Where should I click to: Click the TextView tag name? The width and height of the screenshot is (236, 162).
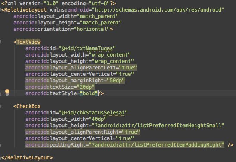[x=28, y=42]
